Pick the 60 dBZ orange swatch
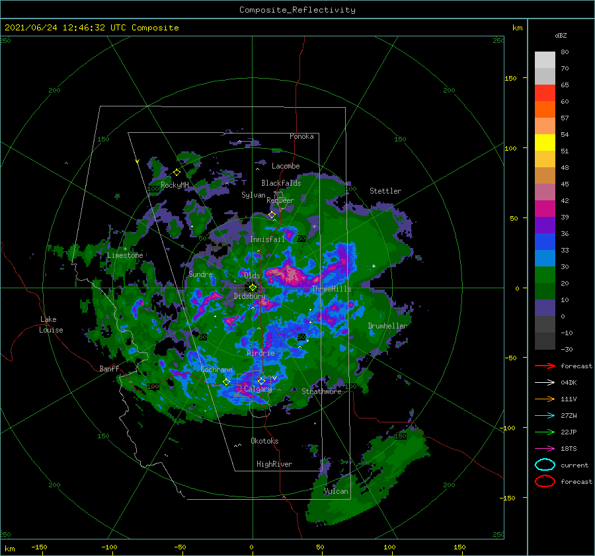This screenshot has width=595, height=556. coord(545,109)
